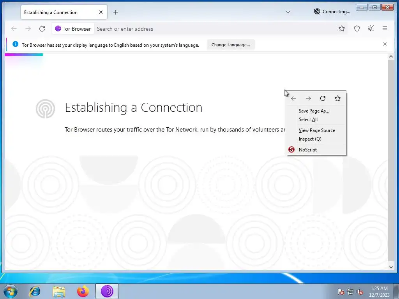The height and width of the screenshot is (299, 399).
Task: Click the New Identity broom icon
Action: click(371, 29)
